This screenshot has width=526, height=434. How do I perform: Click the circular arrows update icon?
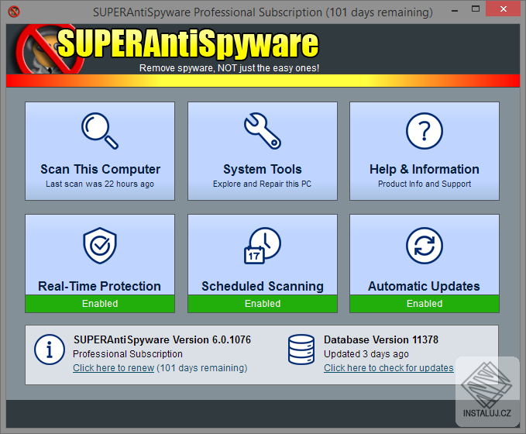(425, 246)
